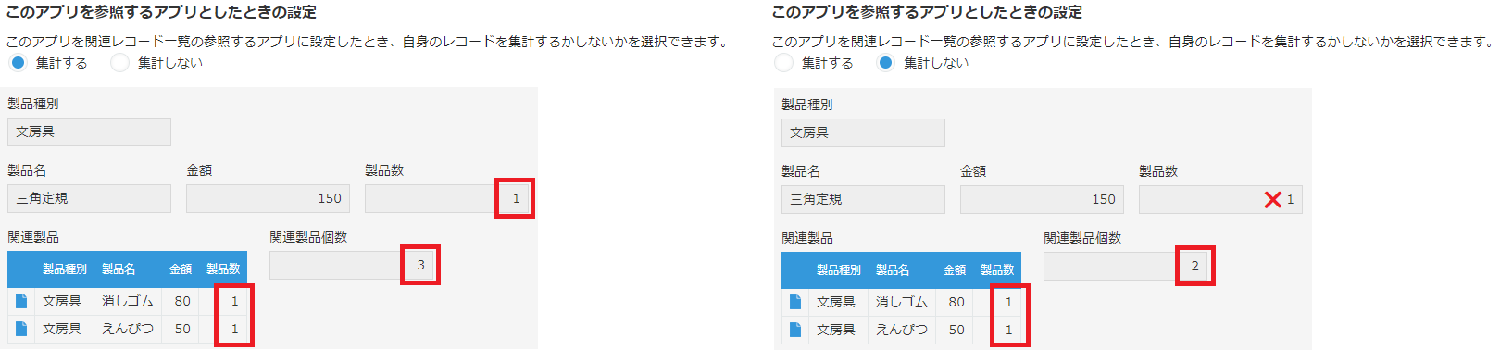Select right 集計する radio button
Screen dimensions: 1500x350
coord(783,63)
